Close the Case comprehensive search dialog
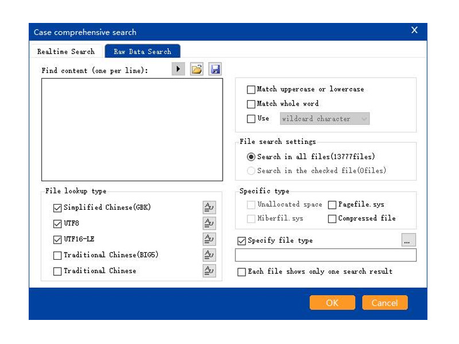This screenshot has width=459, height=344. tap(414, 30)
